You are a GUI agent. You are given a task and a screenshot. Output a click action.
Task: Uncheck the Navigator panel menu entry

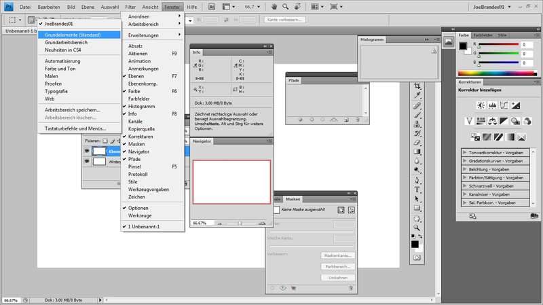[x=139, y=151]
